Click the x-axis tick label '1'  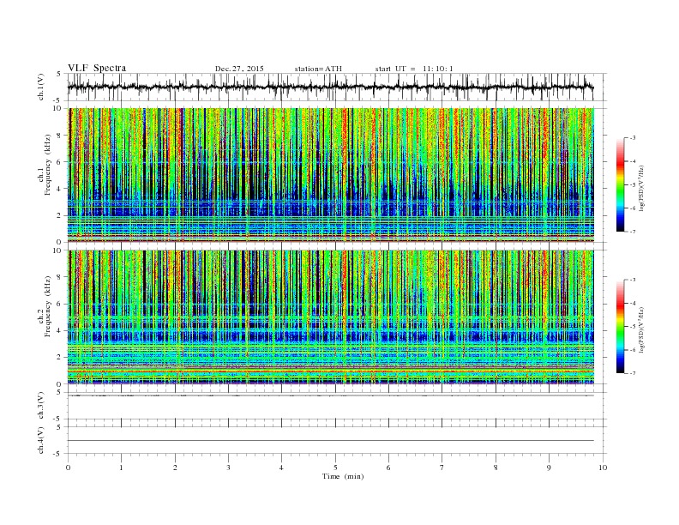pyautogui.click(x=121, y=468)
